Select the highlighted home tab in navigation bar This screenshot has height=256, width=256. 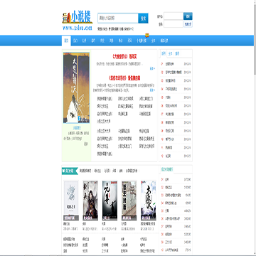coord(66,41)
